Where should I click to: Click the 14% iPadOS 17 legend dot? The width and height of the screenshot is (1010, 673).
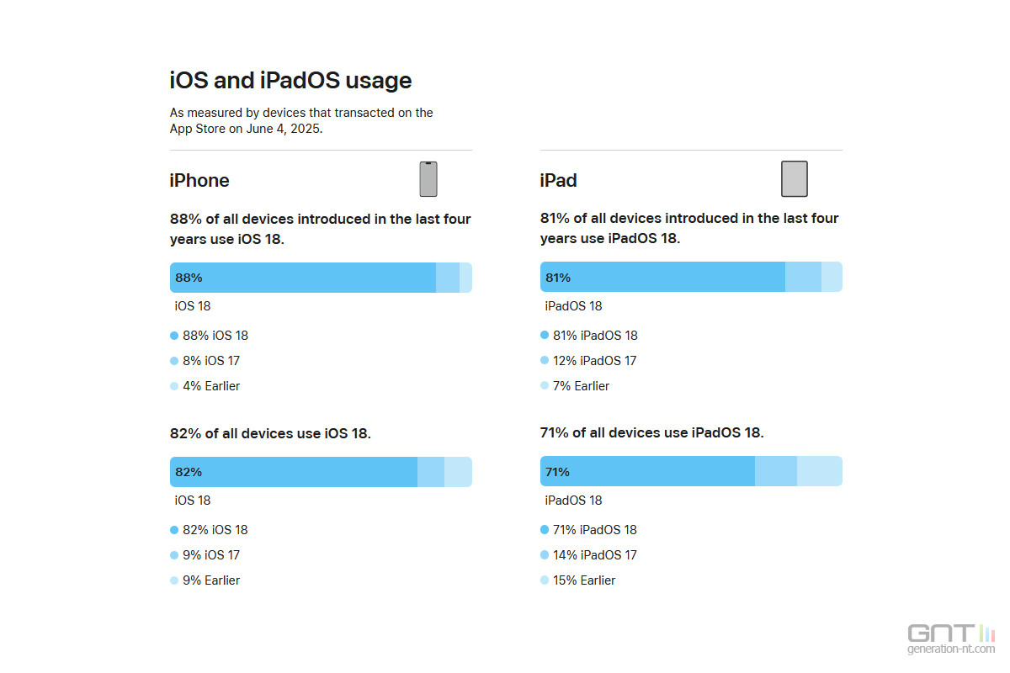point(545,555)
